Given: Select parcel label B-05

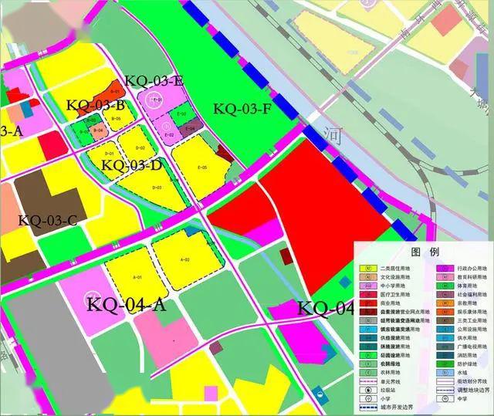Looking at the screenshot, I should [x=117, y=119].
